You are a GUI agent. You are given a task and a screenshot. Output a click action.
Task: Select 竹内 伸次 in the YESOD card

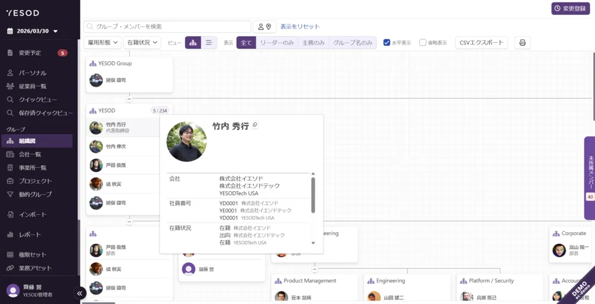pyautogui.click(x=123, y=147)
